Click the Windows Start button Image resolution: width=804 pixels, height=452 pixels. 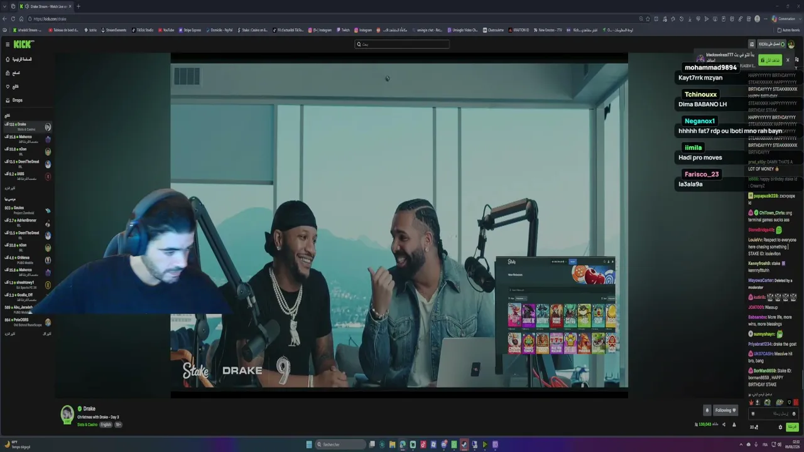point(309,444)
